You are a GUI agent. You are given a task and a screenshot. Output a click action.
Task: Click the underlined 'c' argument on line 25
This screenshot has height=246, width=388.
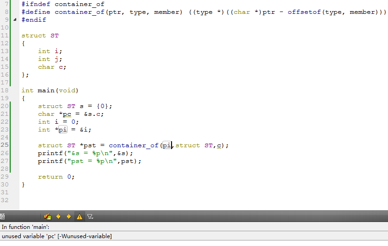pyautogui.click(x=219, y=145)
